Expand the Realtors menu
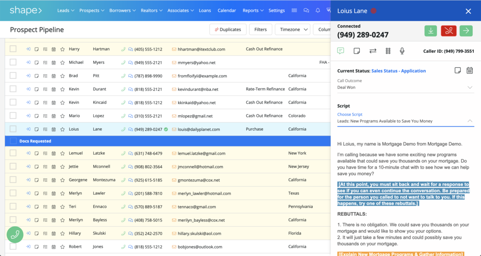481x256 pixels. [x=152, y=11]
